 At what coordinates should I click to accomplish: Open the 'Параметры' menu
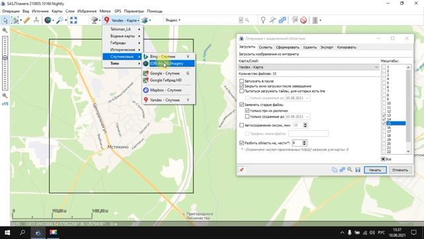134,11
